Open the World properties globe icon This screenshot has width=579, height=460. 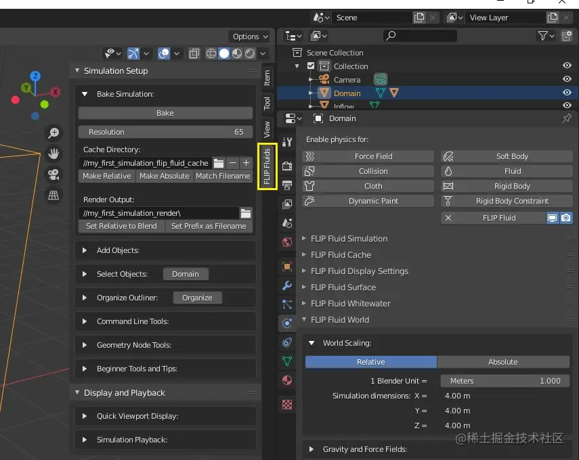pyautogui.click(x=287, y=242)
